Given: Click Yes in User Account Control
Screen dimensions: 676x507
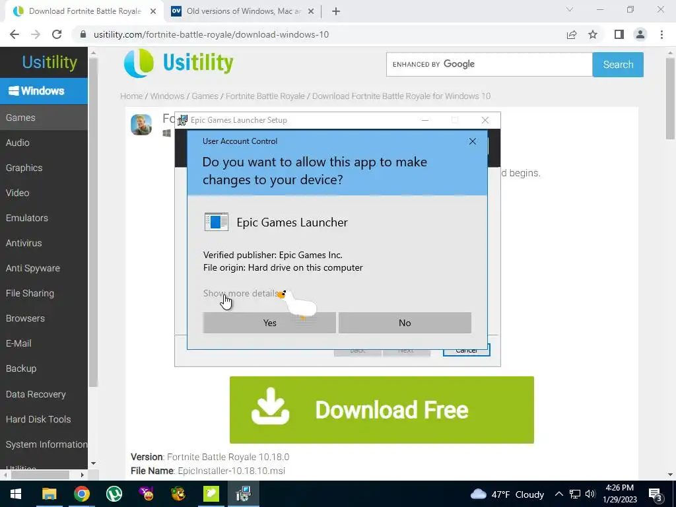Looking at the screenshot, I should pos(269,323).
